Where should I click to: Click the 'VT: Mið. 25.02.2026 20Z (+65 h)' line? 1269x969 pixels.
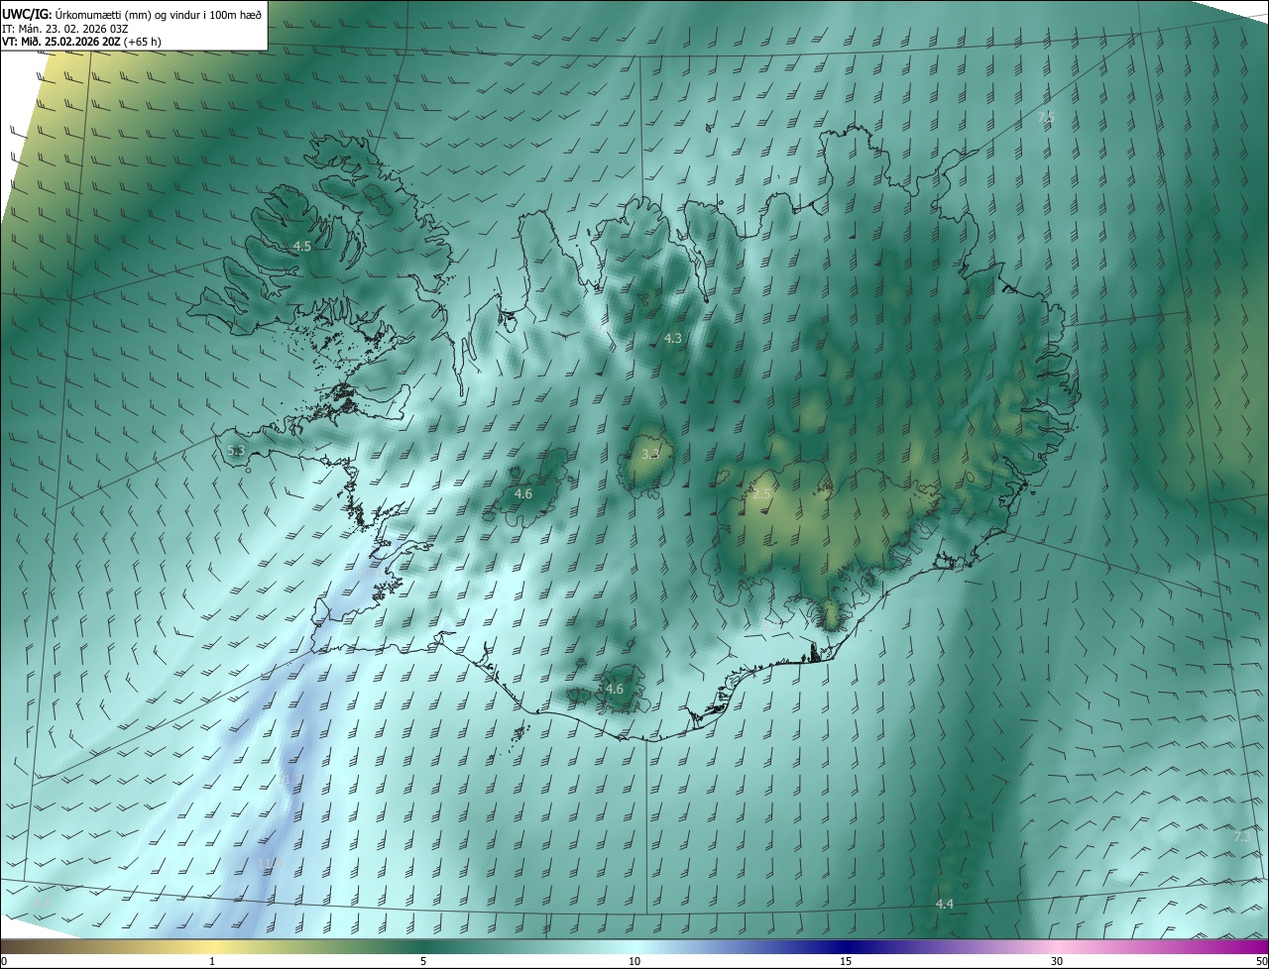(x=82, y=42)
